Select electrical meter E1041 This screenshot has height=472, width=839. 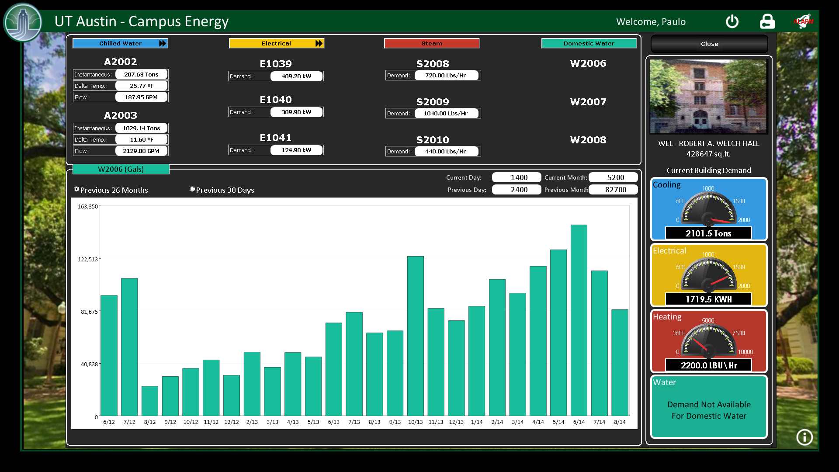click(x=276, y=138)
